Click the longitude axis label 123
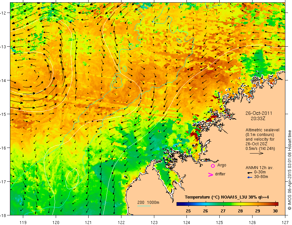The width and height of the screenshot is (292, 225). pyautogui.click(x=154, y=222)
